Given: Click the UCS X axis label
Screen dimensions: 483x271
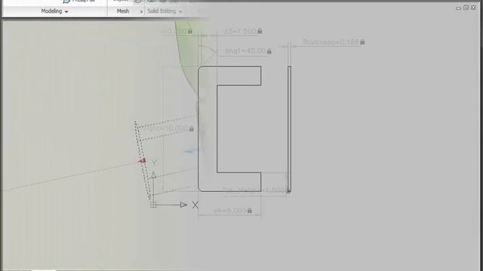Looking at the screenshot, I should (195, 205).
